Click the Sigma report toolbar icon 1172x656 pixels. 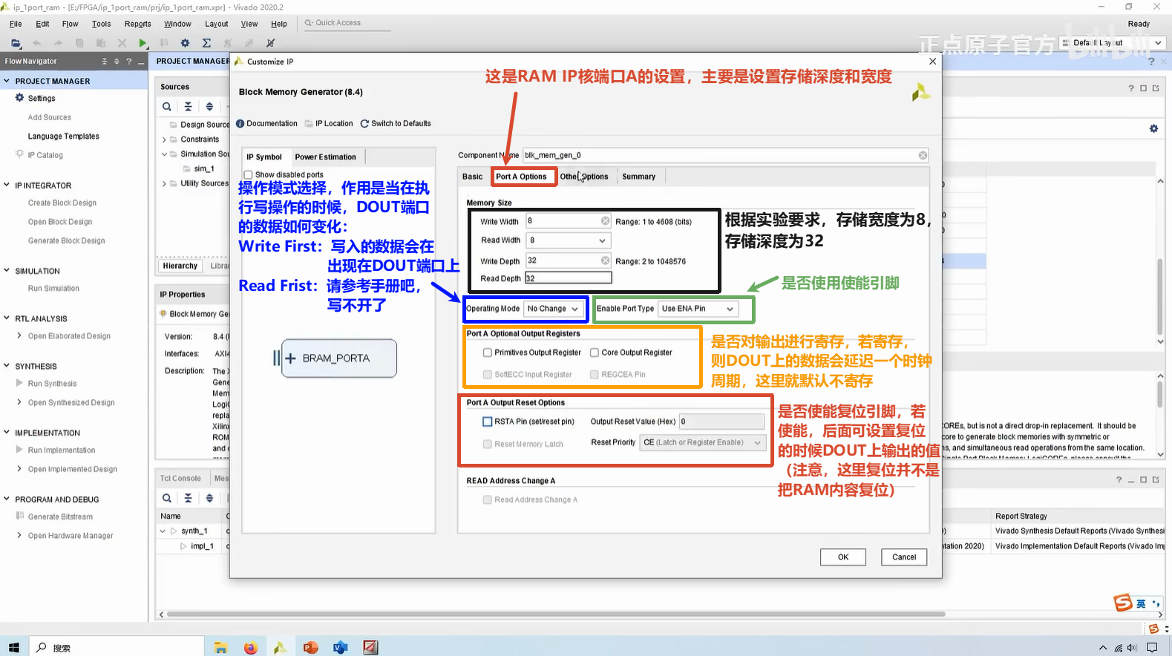pyautogui.click(x=207, y=43)
